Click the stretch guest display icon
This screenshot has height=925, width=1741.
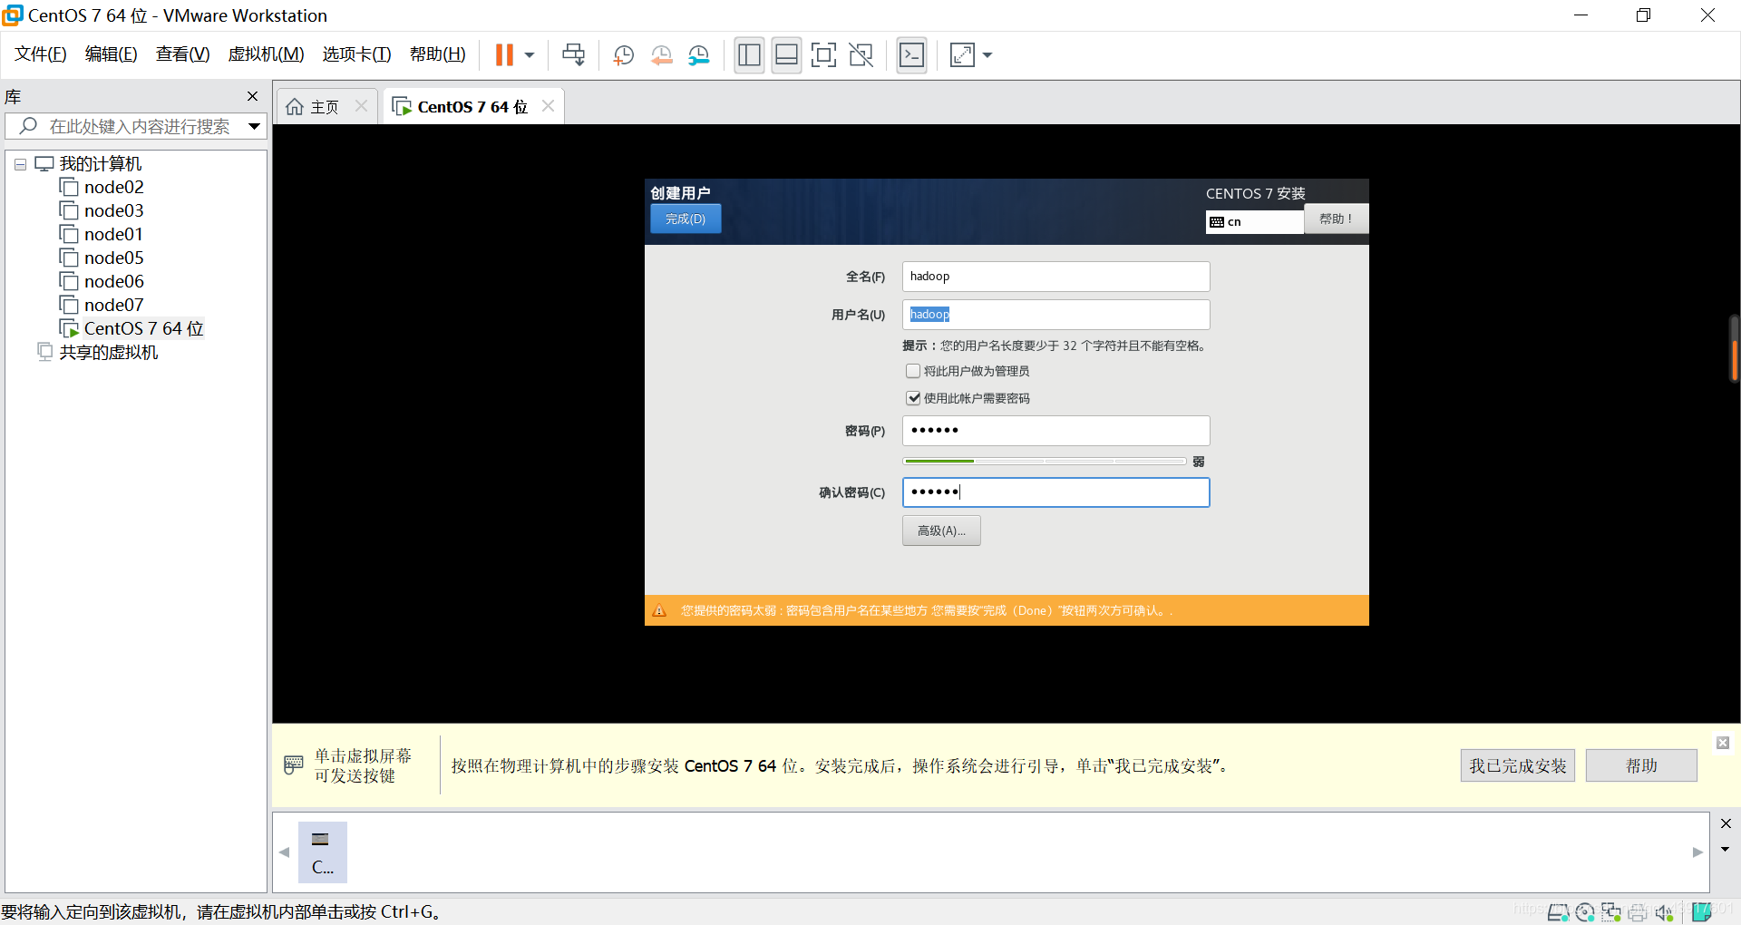pos(962,55)
